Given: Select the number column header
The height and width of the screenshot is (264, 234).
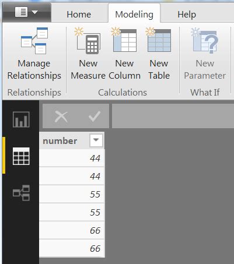Looking at the screenshot, I should [72, 140].
